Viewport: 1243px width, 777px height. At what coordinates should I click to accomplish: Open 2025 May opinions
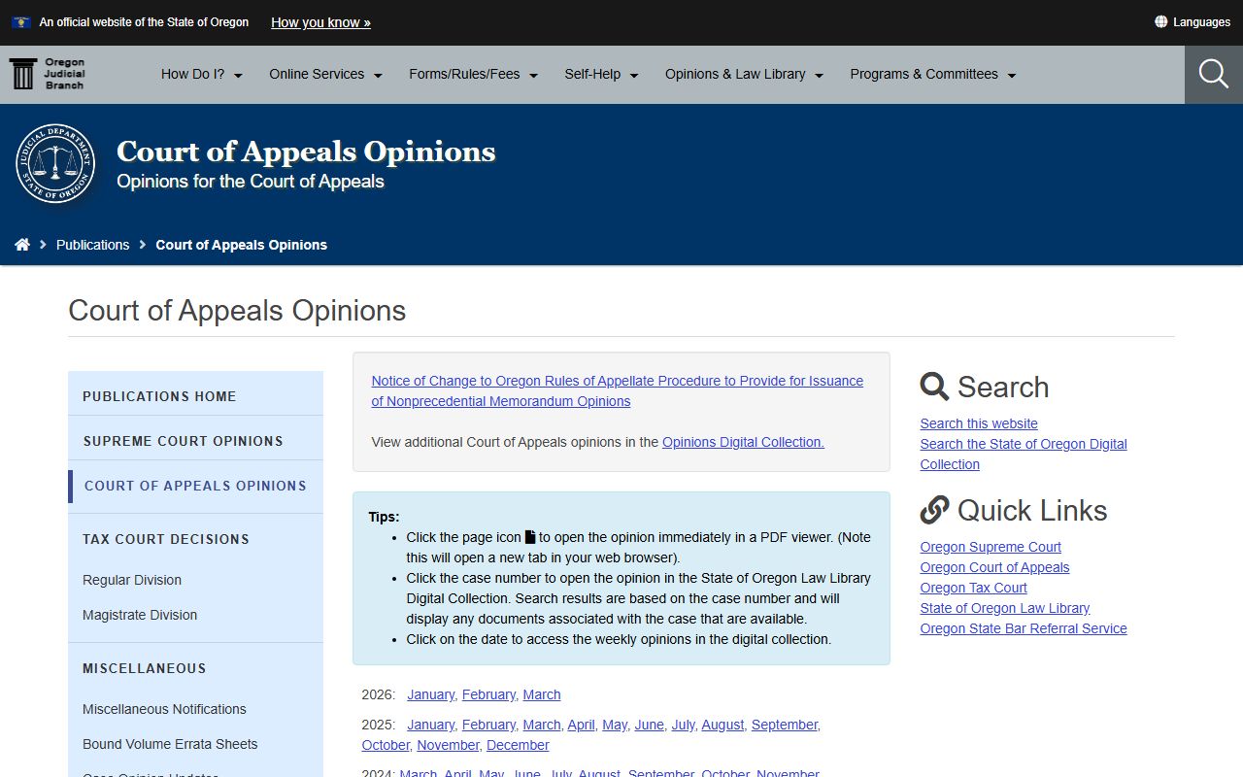click(x=615, y=725)
